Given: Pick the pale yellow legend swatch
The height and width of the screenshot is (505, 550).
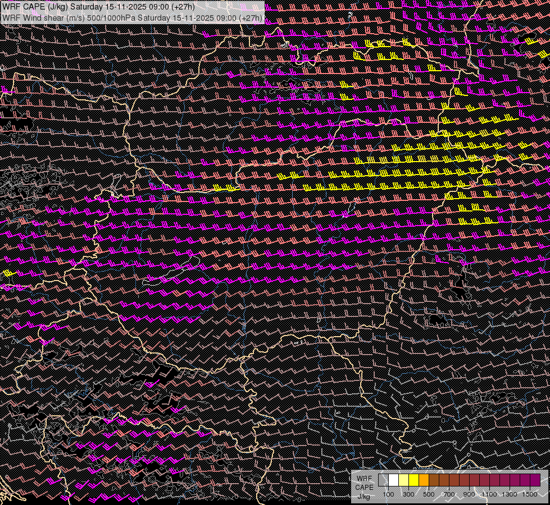Looking at the screenshot, I should click(x=403, y=480).
